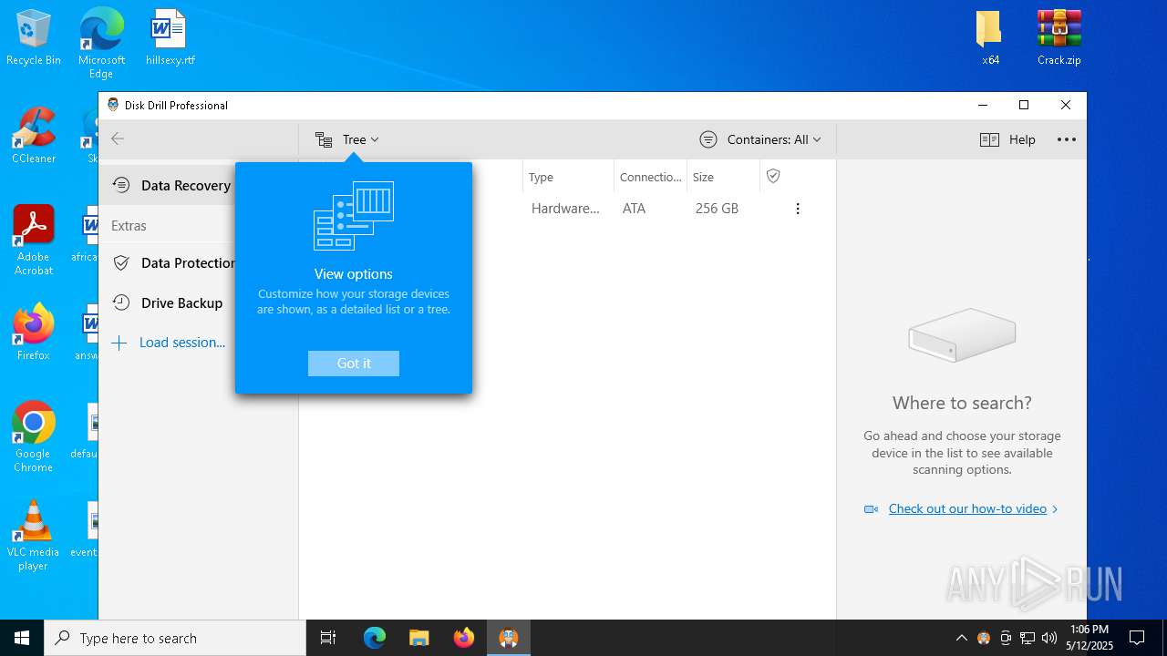
Task: Click the back arrow in Disk Drill
Action: click(118, 138)
